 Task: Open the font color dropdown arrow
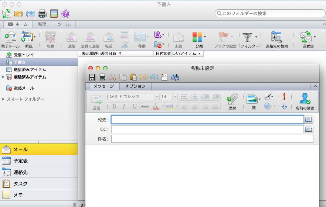[x=163, y=106]
